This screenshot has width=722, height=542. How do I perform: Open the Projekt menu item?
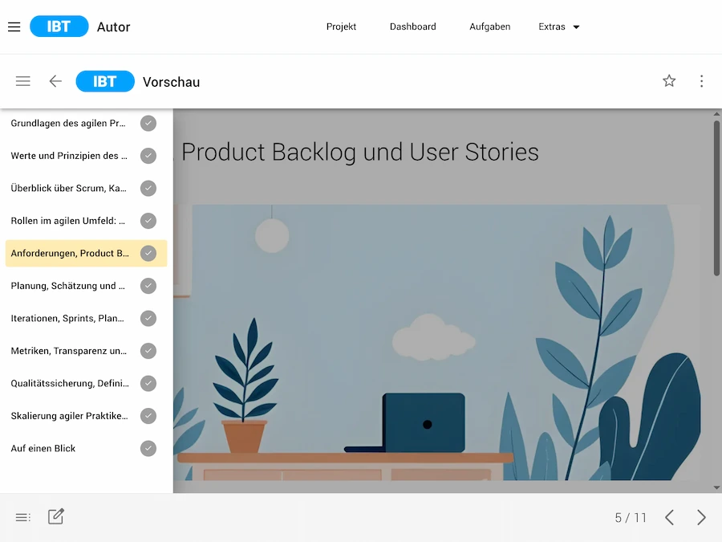pyautogui.click(x=341, y=26)
